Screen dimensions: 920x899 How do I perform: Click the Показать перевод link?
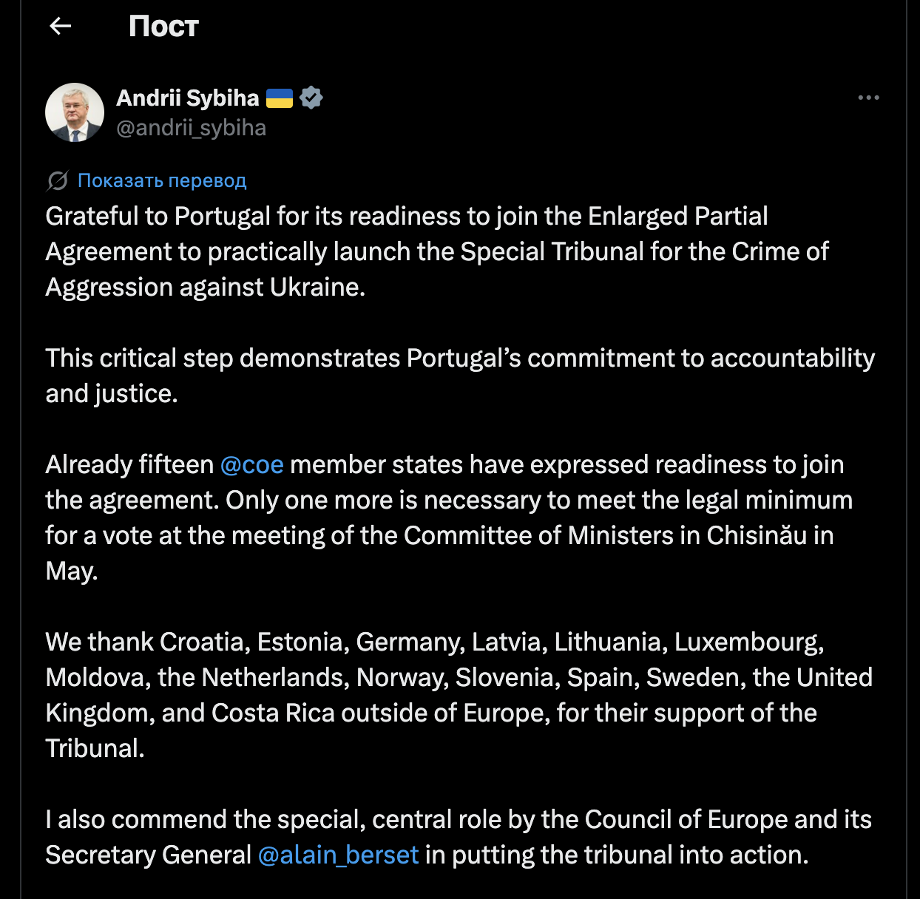162,180
